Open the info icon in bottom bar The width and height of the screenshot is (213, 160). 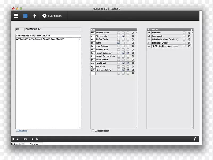(195, 139)
